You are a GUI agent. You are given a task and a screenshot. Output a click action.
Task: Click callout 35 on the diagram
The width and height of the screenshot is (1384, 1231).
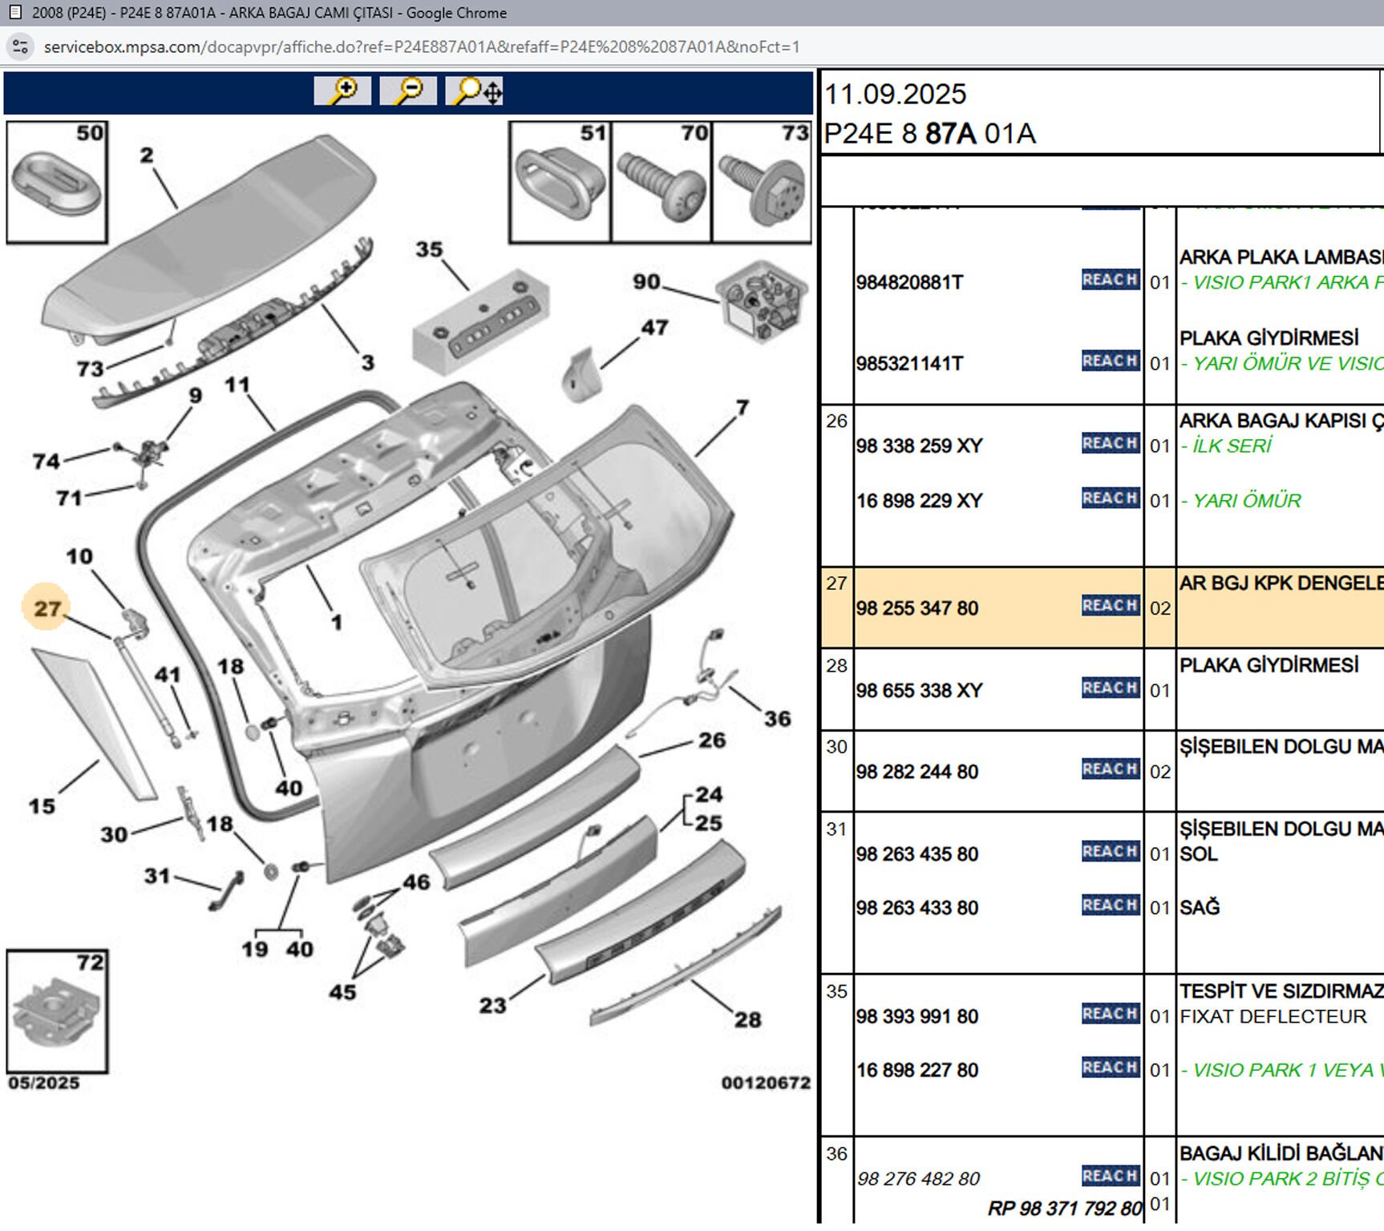pos(429,250)
